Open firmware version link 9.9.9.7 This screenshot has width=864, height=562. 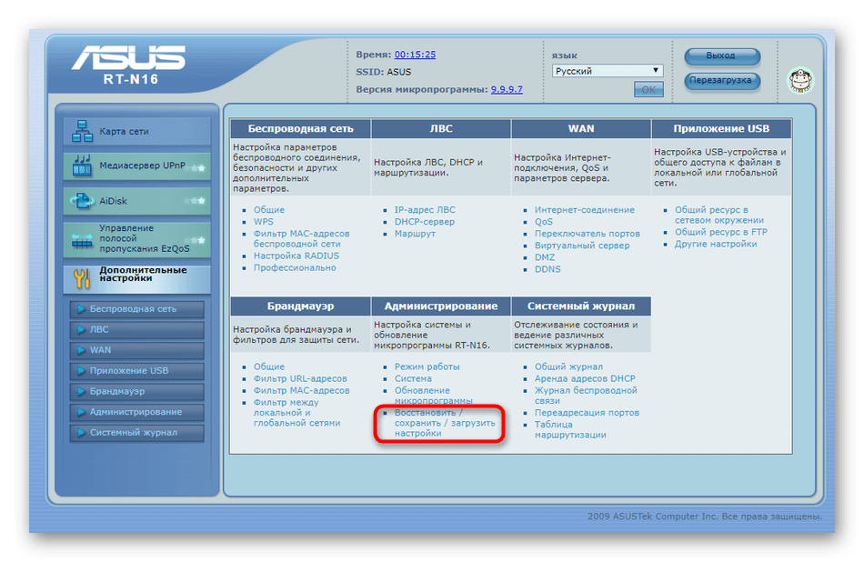pyautogui.click(x=507, y=89)
